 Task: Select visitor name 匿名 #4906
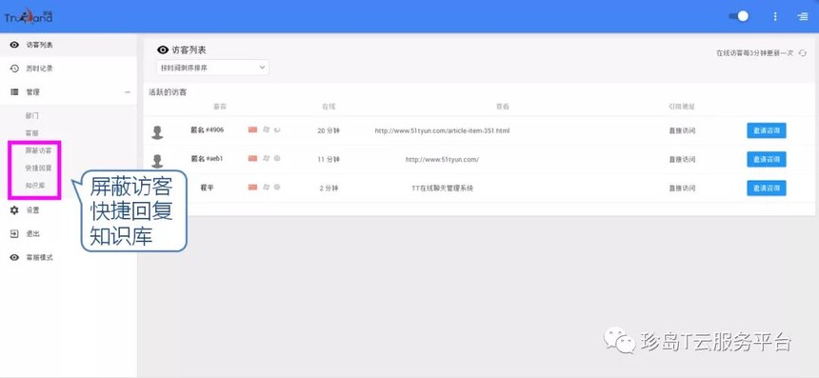(208, 130)
